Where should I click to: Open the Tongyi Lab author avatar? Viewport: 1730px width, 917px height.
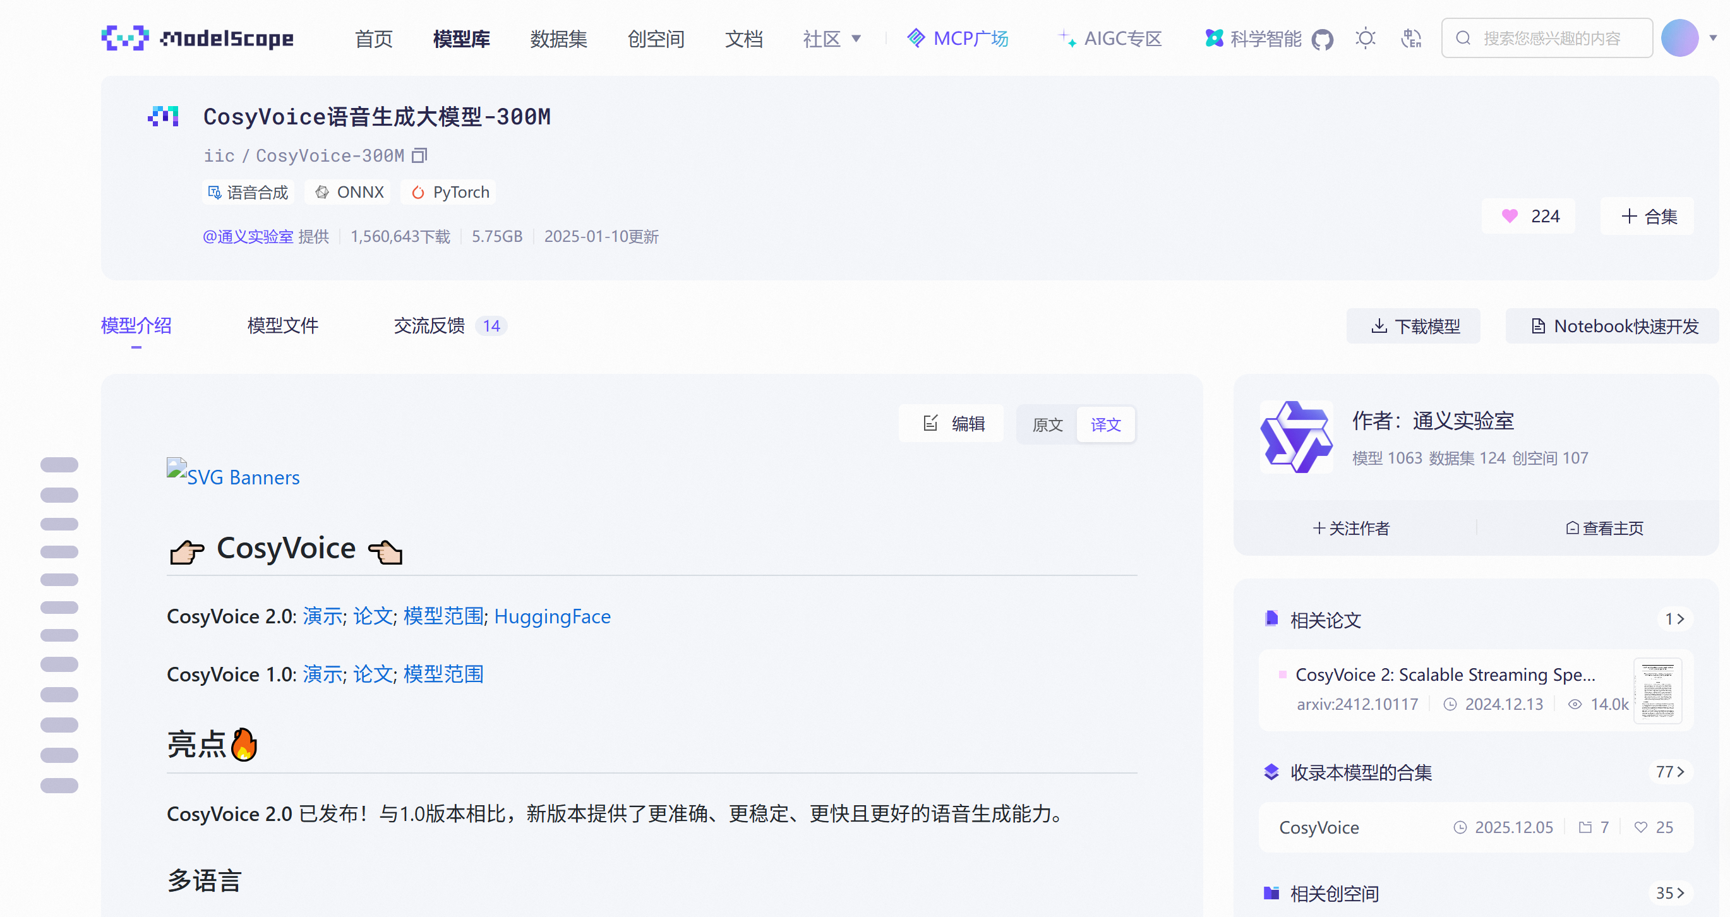(x=1296, y=437)
